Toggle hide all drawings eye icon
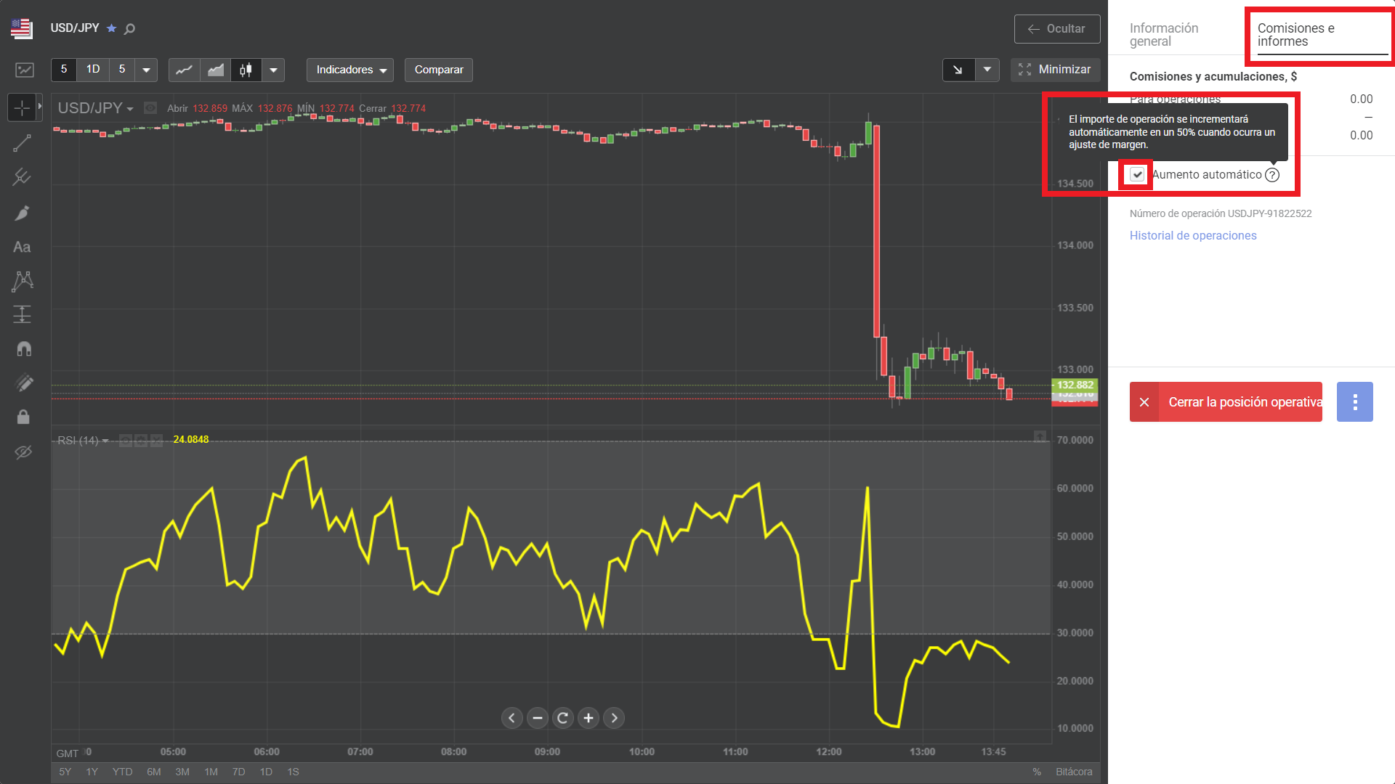1395x784 pixels. [x=23, y=452]
